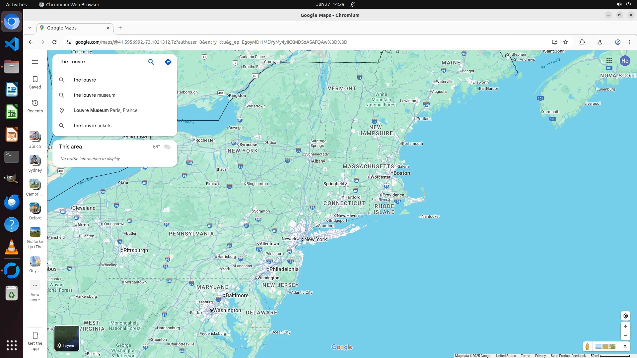The width and height of the screenshot is (637, 358).
Task: Select Louvre Museum Paris, France suggestion
Action: 106,110
